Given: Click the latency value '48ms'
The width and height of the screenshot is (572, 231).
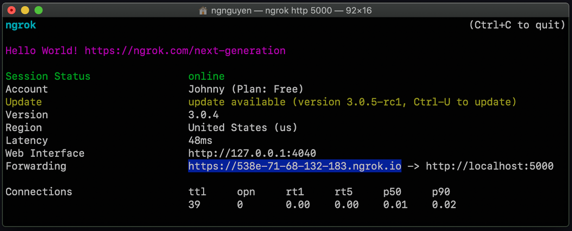Looking at the screenshot, I should (200, 140).
